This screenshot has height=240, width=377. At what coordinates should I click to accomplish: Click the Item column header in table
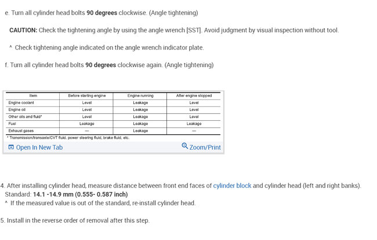coord(33,95)
